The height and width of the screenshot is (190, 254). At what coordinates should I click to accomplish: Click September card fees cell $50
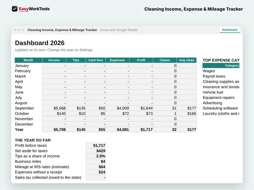click(x=96, y=108)
